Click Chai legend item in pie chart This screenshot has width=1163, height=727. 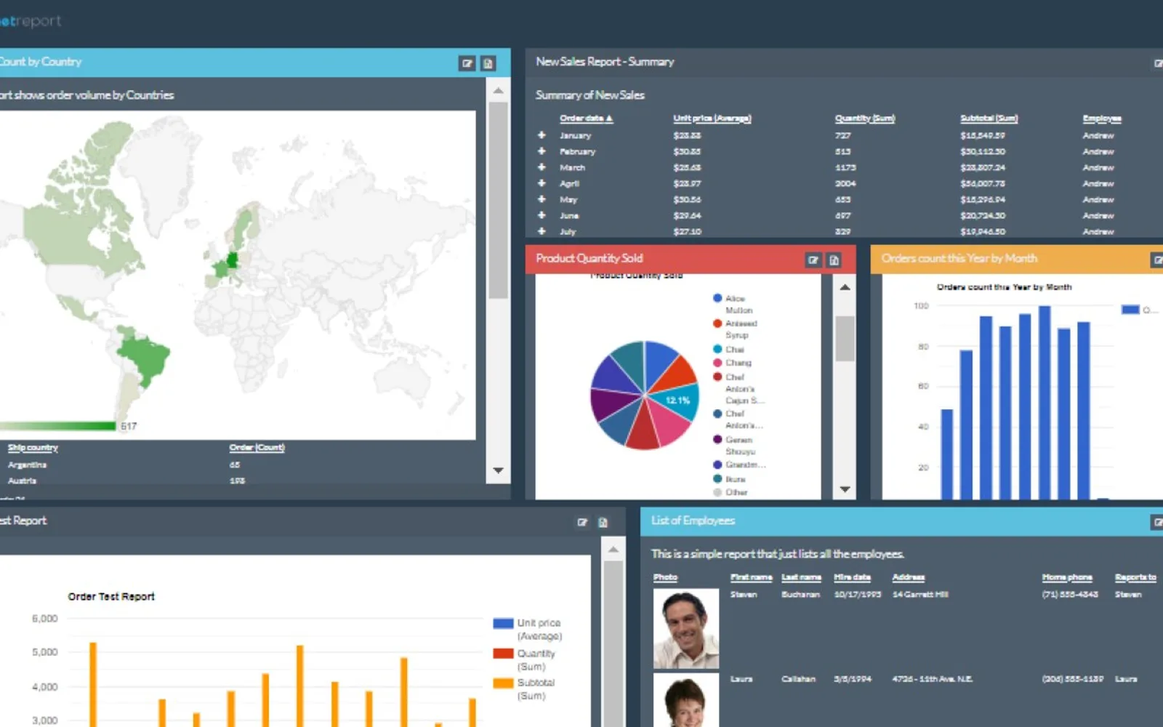tap(728, 350)
